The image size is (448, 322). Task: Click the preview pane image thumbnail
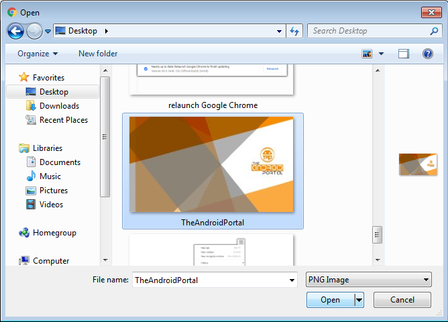coord(418,164)
